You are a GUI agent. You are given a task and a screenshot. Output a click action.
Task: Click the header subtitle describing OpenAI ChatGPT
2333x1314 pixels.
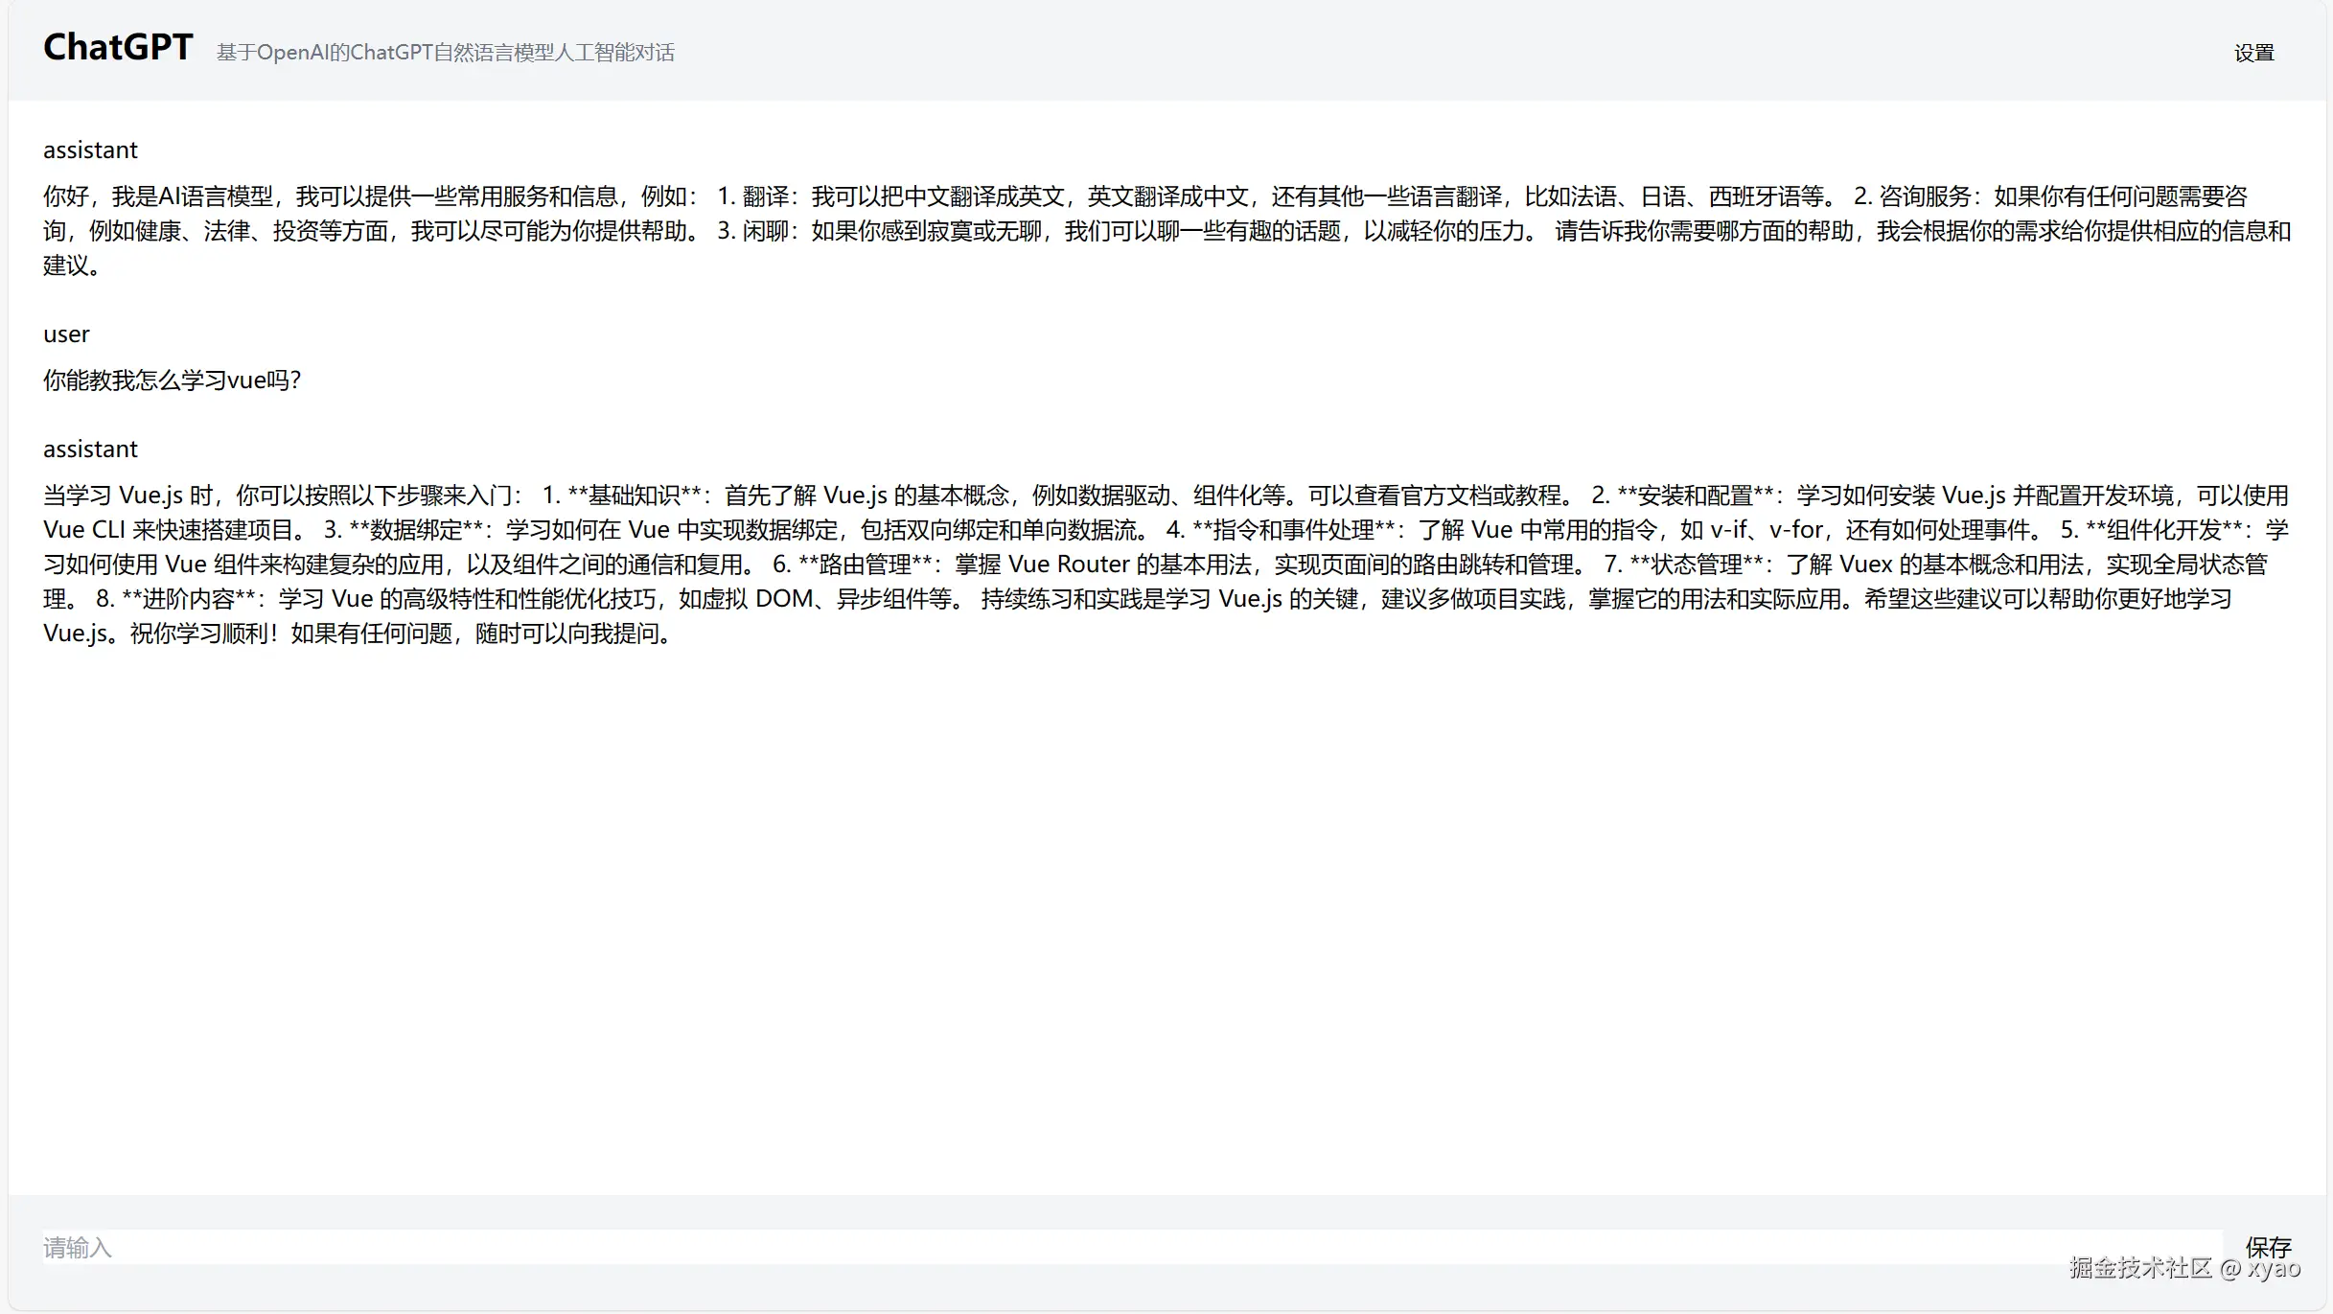coord(445,53)
